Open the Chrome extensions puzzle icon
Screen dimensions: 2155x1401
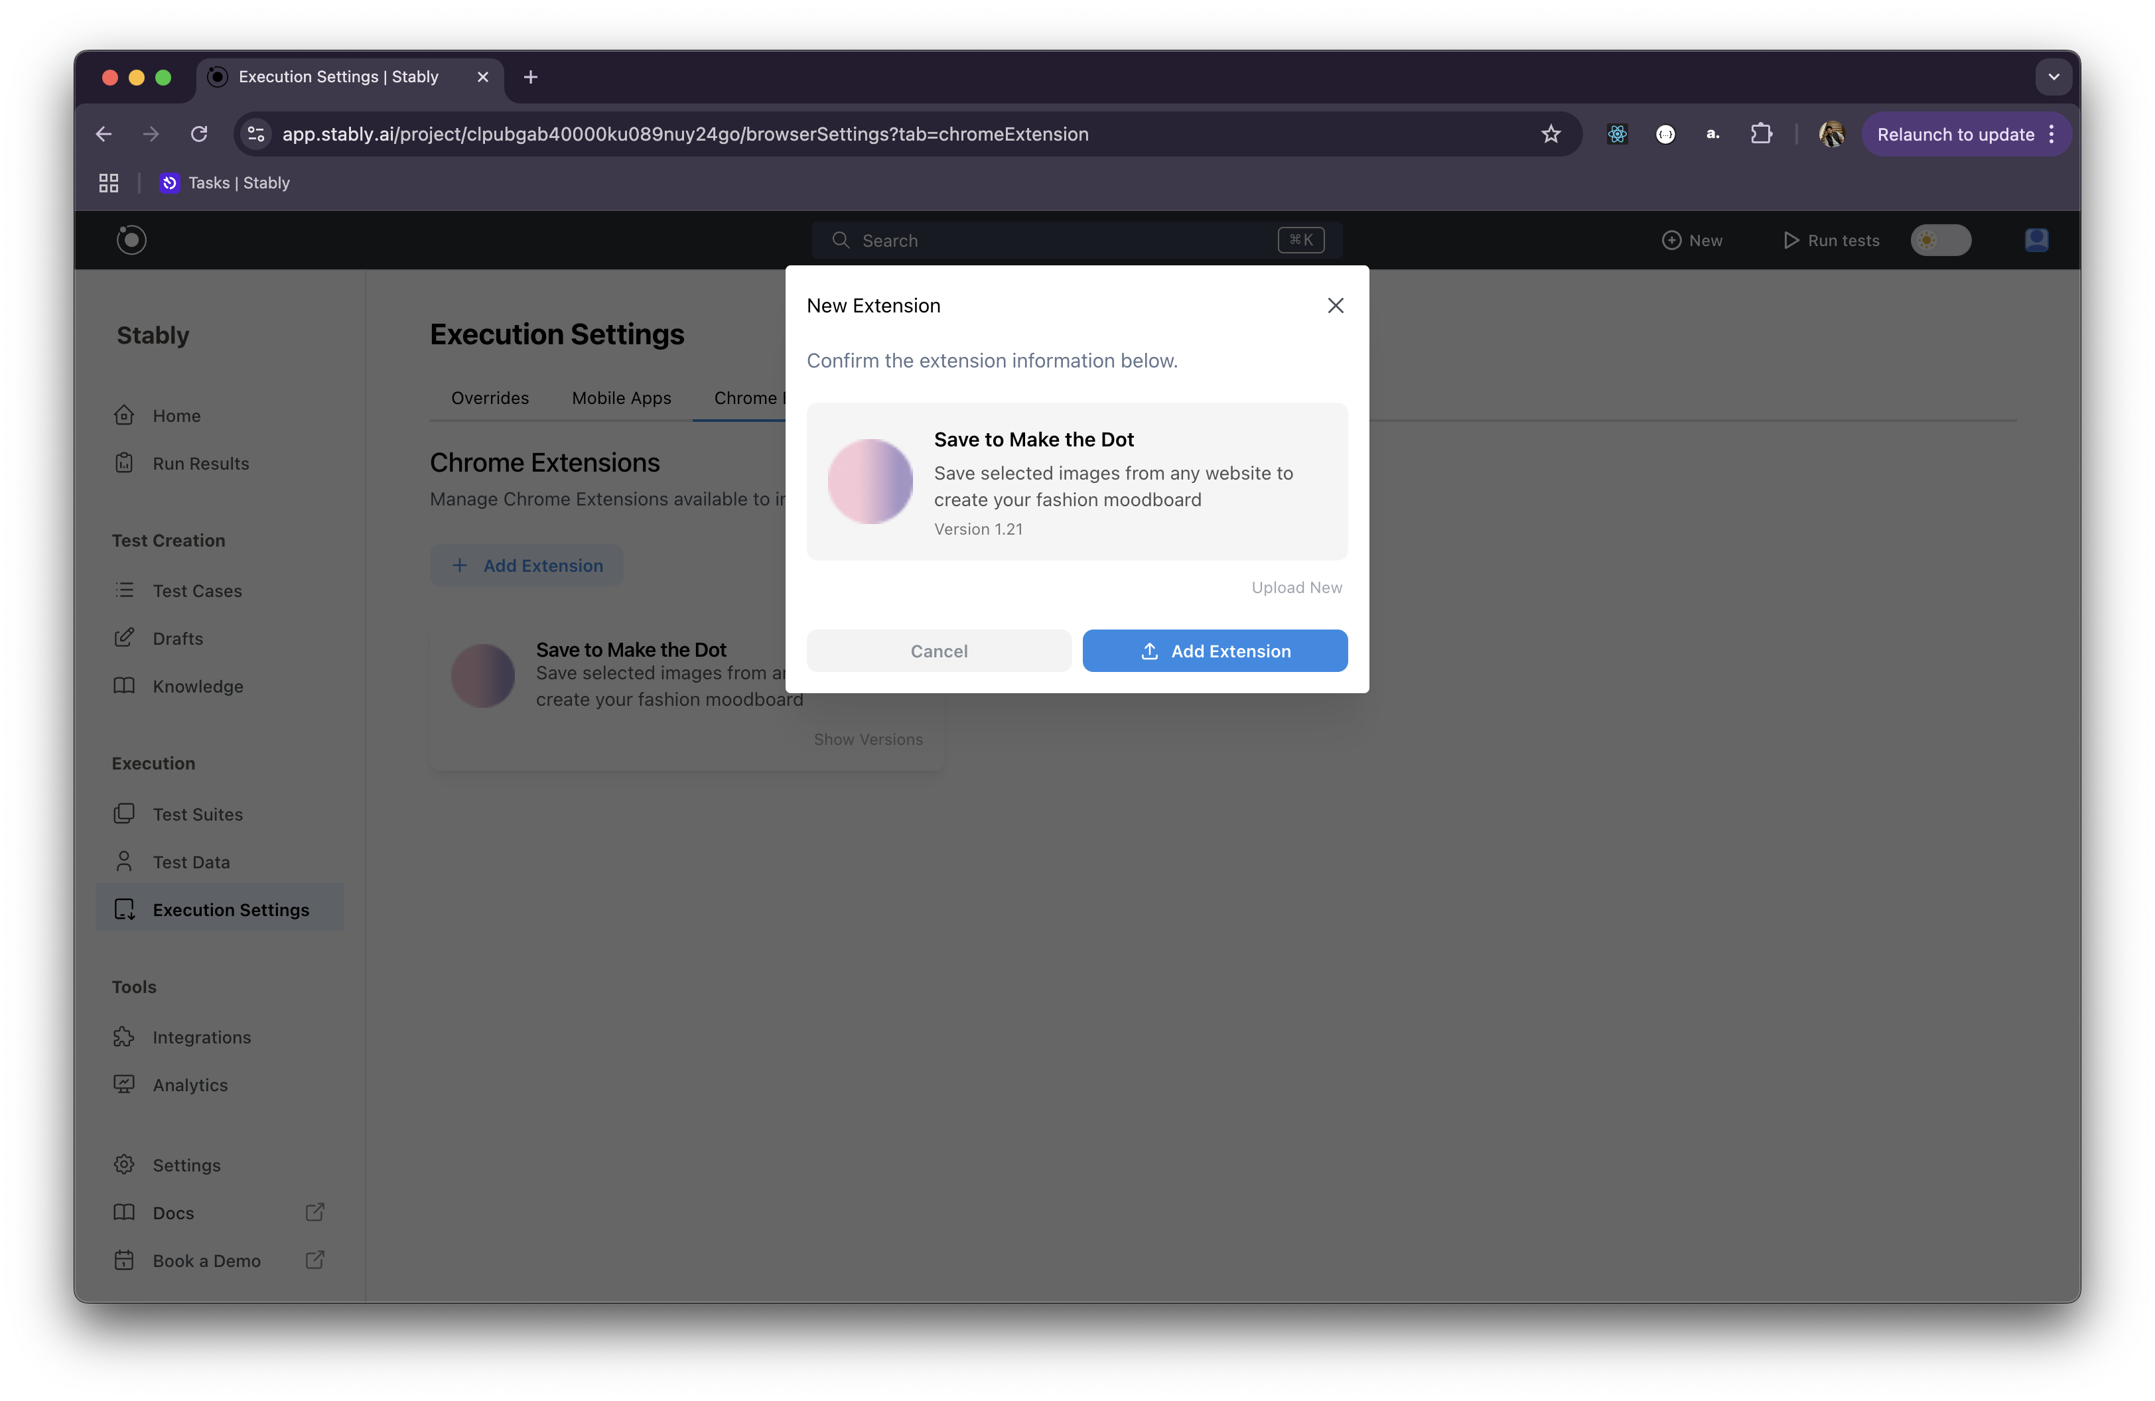[x=1761, y=134]
